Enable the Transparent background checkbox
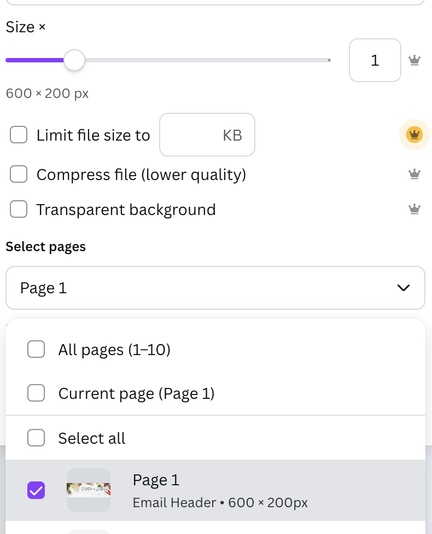The image size is (432, 534). 19,209
